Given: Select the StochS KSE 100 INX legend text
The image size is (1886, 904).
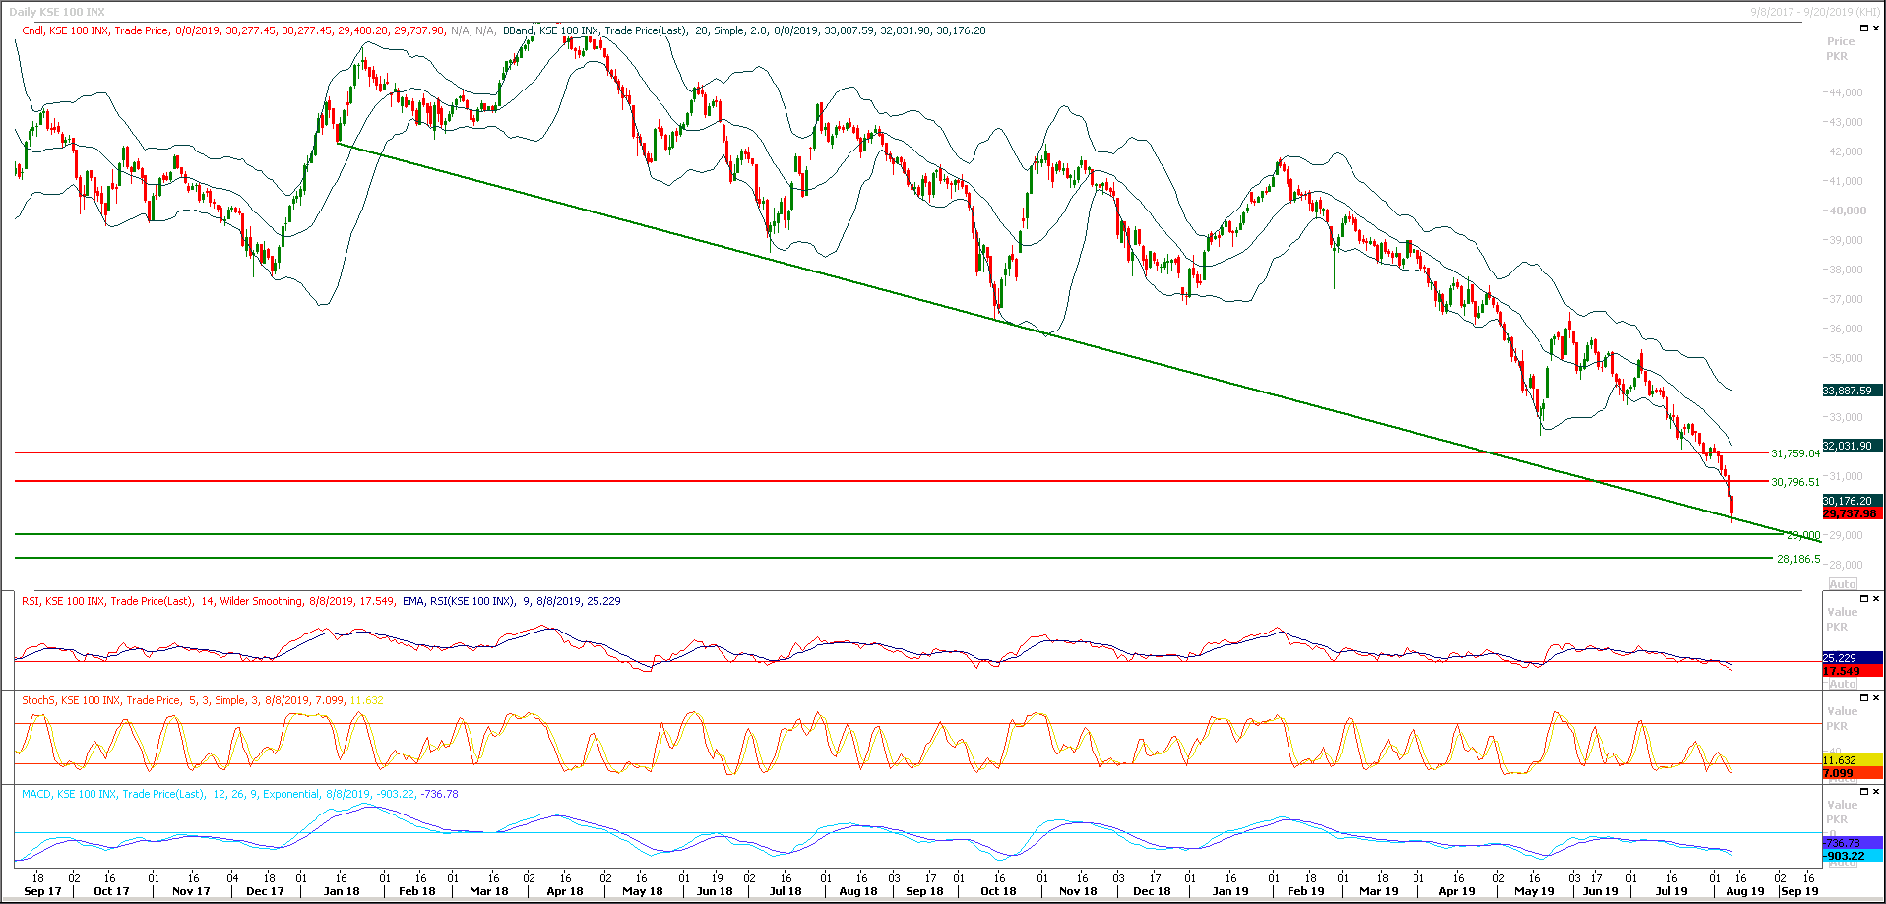Looking at the screenshot, I should tap(203, 700).
